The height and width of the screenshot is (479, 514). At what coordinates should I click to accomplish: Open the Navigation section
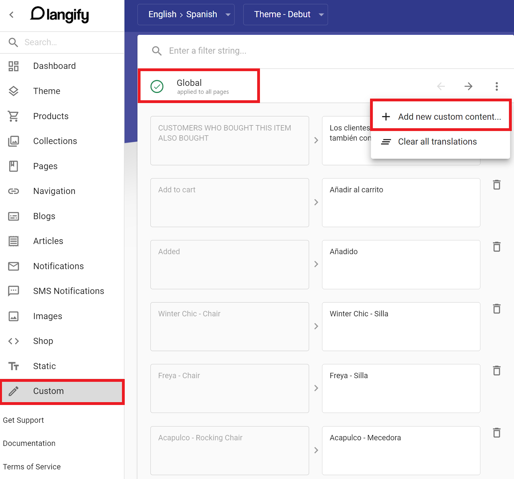(x=62, y=191)
